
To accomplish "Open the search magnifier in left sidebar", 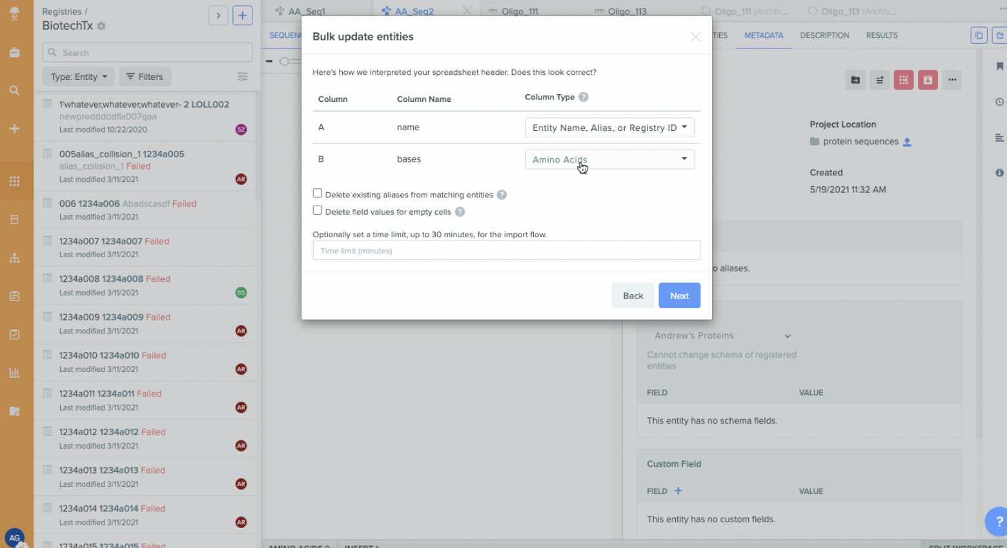I will [14, 91].
